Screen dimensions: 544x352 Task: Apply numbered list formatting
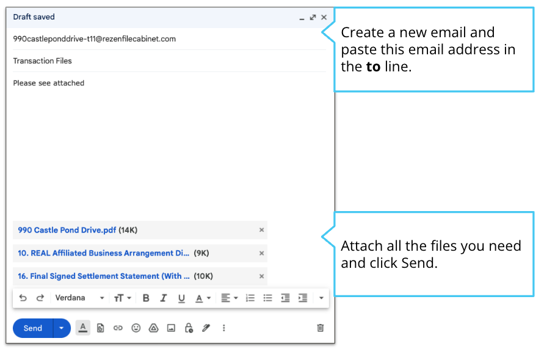point(250,298)
